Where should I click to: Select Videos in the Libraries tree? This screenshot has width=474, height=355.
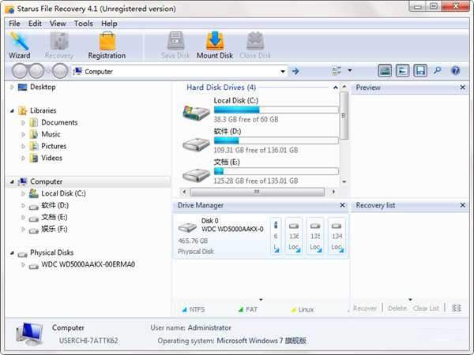click(x=51, y=158)
